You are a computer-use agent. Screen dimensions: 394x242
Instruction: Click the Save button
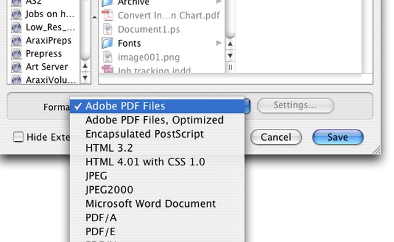338,137
